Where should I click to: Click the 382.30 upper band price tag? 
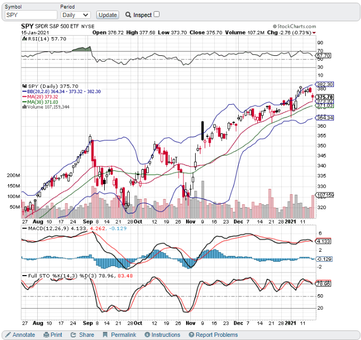point(325,84)
